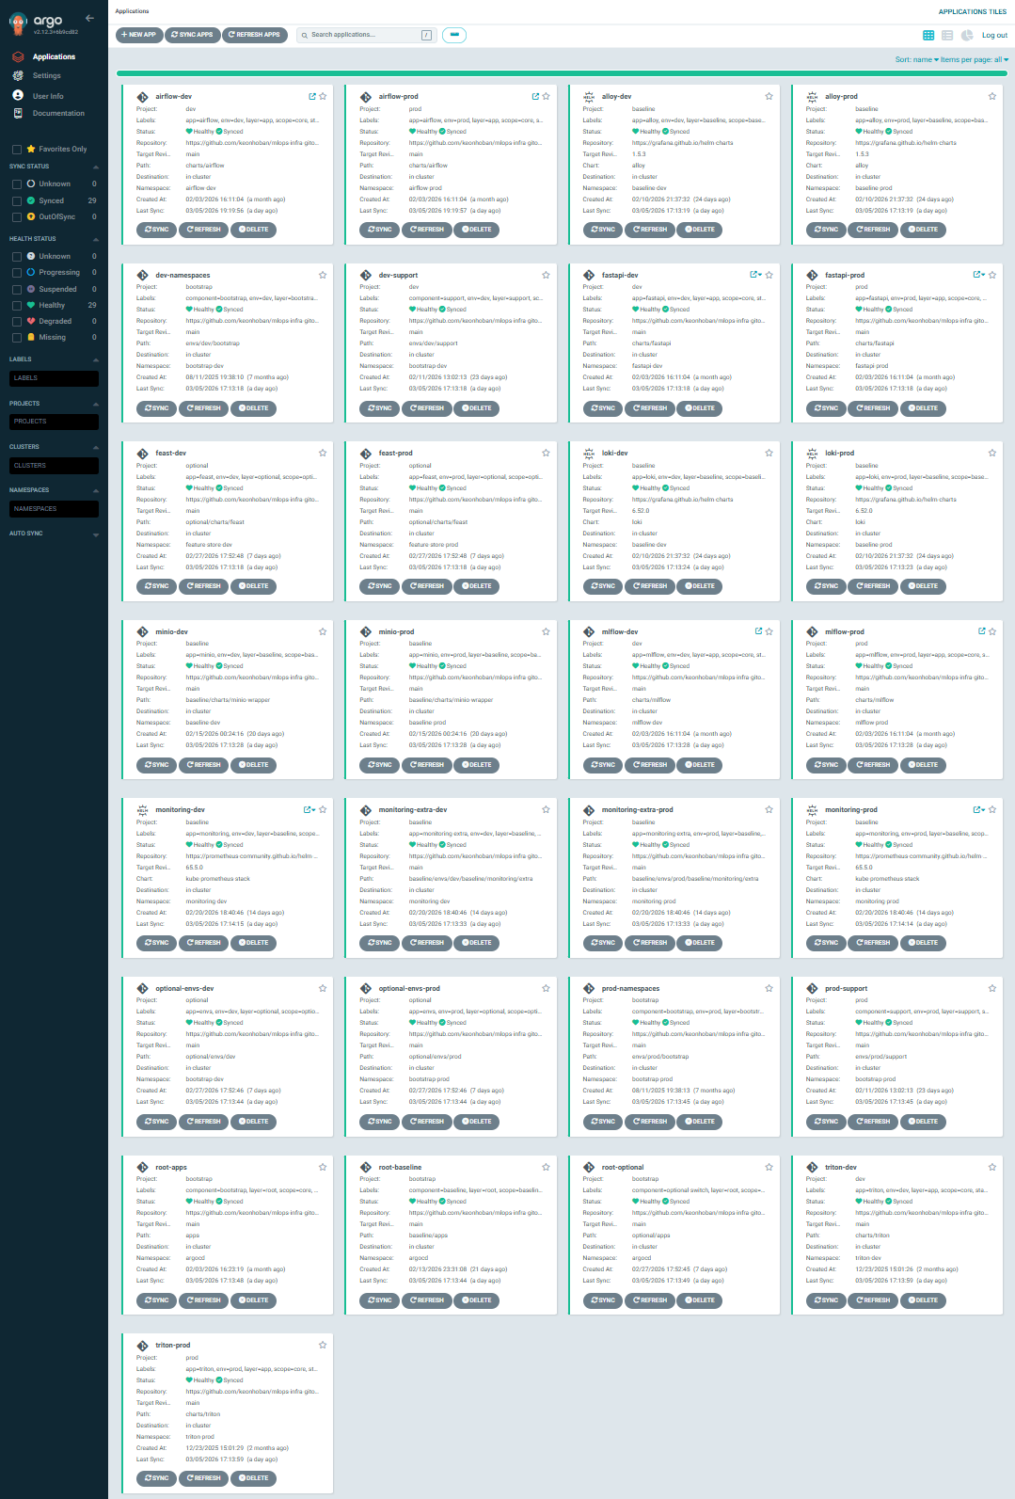This screenshot has height=1499, width=1015.
Task: Click the git icon on triton-dev
Action: (x=812, y=1168)
